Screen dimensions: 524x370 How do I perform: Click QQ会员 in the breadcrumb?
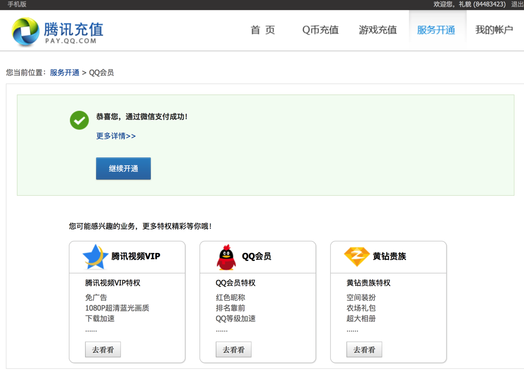coord(101,72)
